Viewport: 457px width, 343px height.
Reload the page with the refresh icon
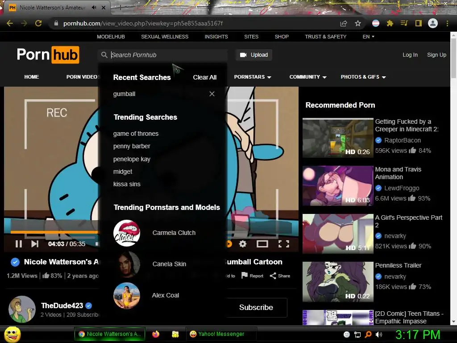(x=38, y=23)
